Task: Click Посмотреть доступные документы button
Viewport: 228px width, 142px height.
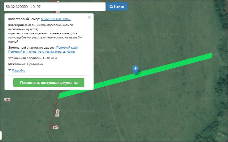Action: [49, 83]
